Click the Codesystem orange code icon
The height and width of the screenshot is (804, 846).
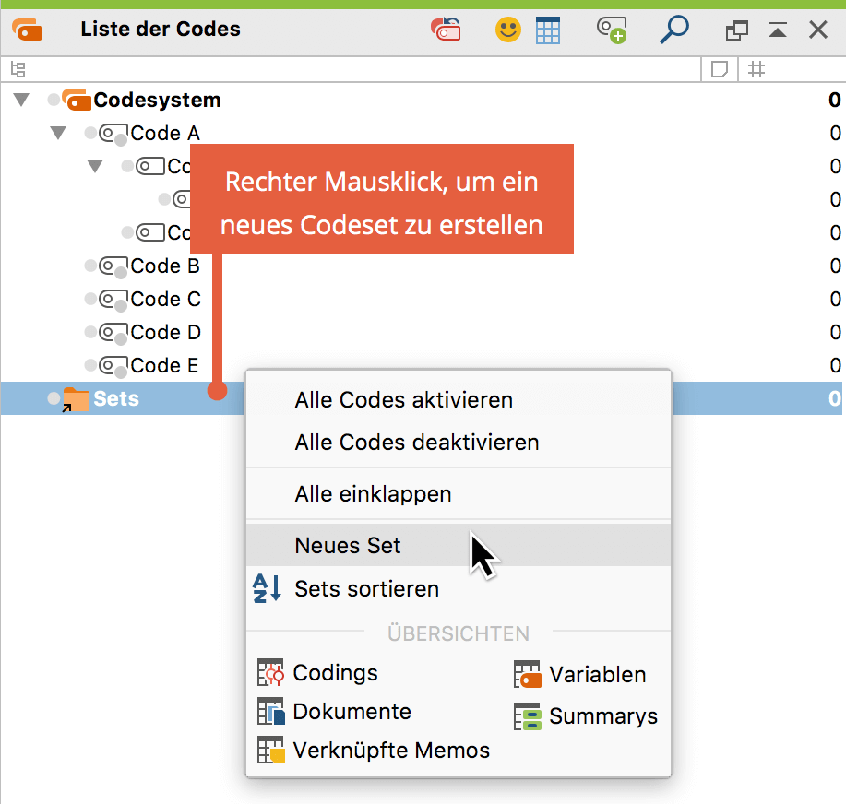point(76,100)
